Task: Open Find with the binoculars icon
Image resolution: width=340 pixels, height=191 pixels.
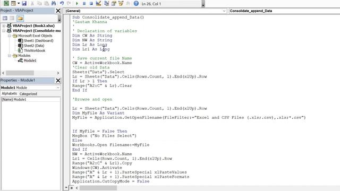Action: point(54,3)
